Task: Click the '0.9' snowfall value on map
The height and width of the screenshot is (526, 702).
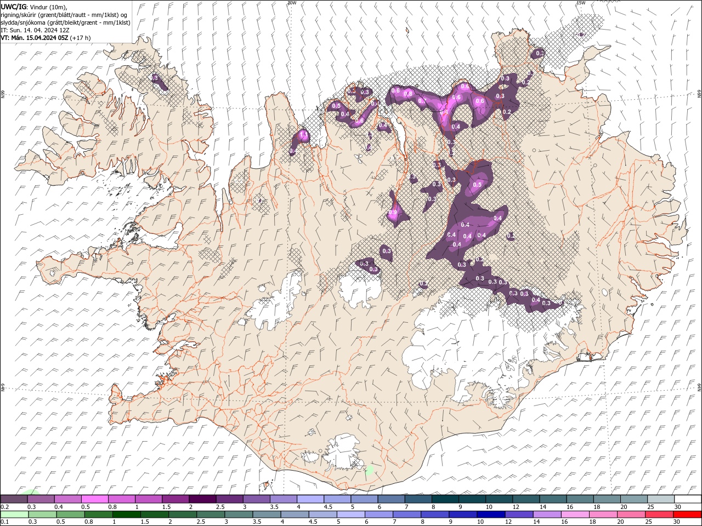Action: click(393, 213)
